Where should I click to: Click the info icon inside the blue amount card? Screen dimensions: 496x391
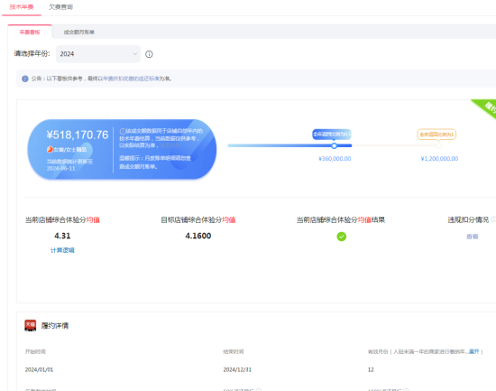tap(123, 131)
